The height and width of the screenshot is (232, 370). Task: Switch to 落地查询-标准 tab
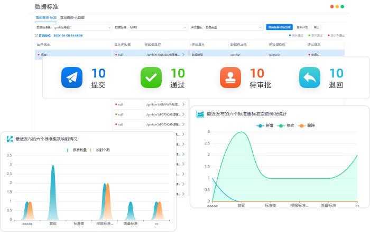point(46,17)
